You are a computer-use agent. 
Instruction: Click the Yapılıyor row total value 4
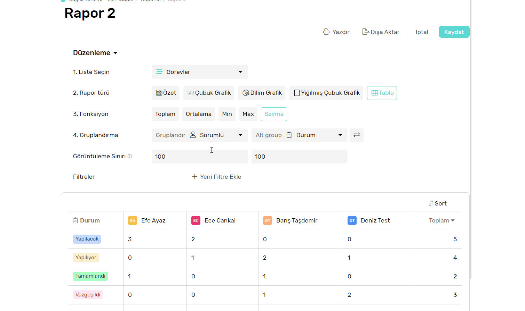(455, 258)
